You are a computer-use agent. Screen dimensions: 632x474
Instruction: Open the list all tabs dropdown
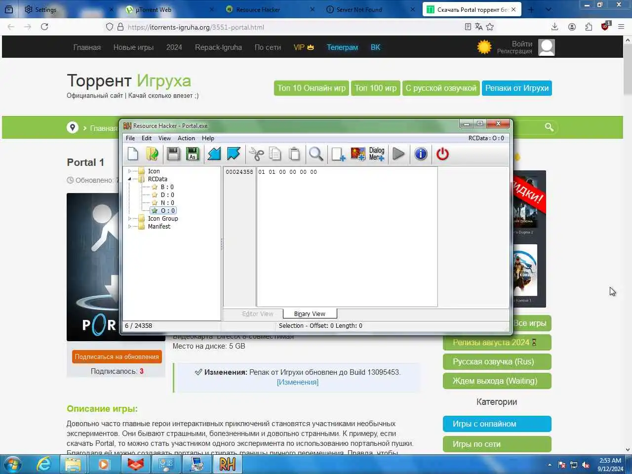click(x=548, y=9)
